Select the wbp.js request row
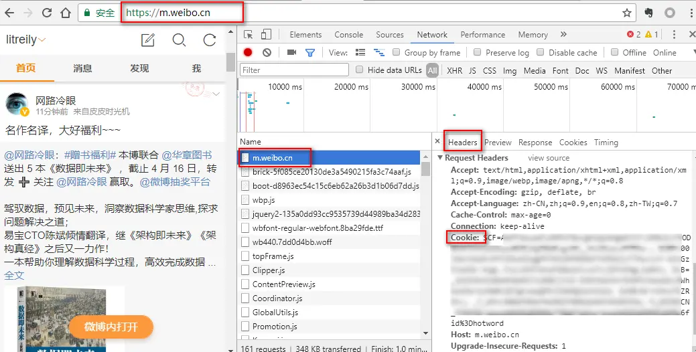Viewport: 696px width, 352px height. click(x=329, y=200)
